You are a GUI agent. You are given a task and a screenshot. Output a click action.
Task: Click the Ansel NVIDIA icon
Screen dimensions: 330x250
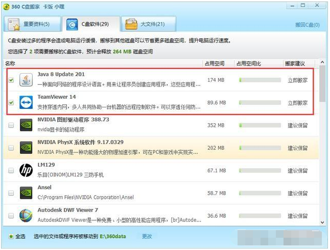[x=26, y=193]
